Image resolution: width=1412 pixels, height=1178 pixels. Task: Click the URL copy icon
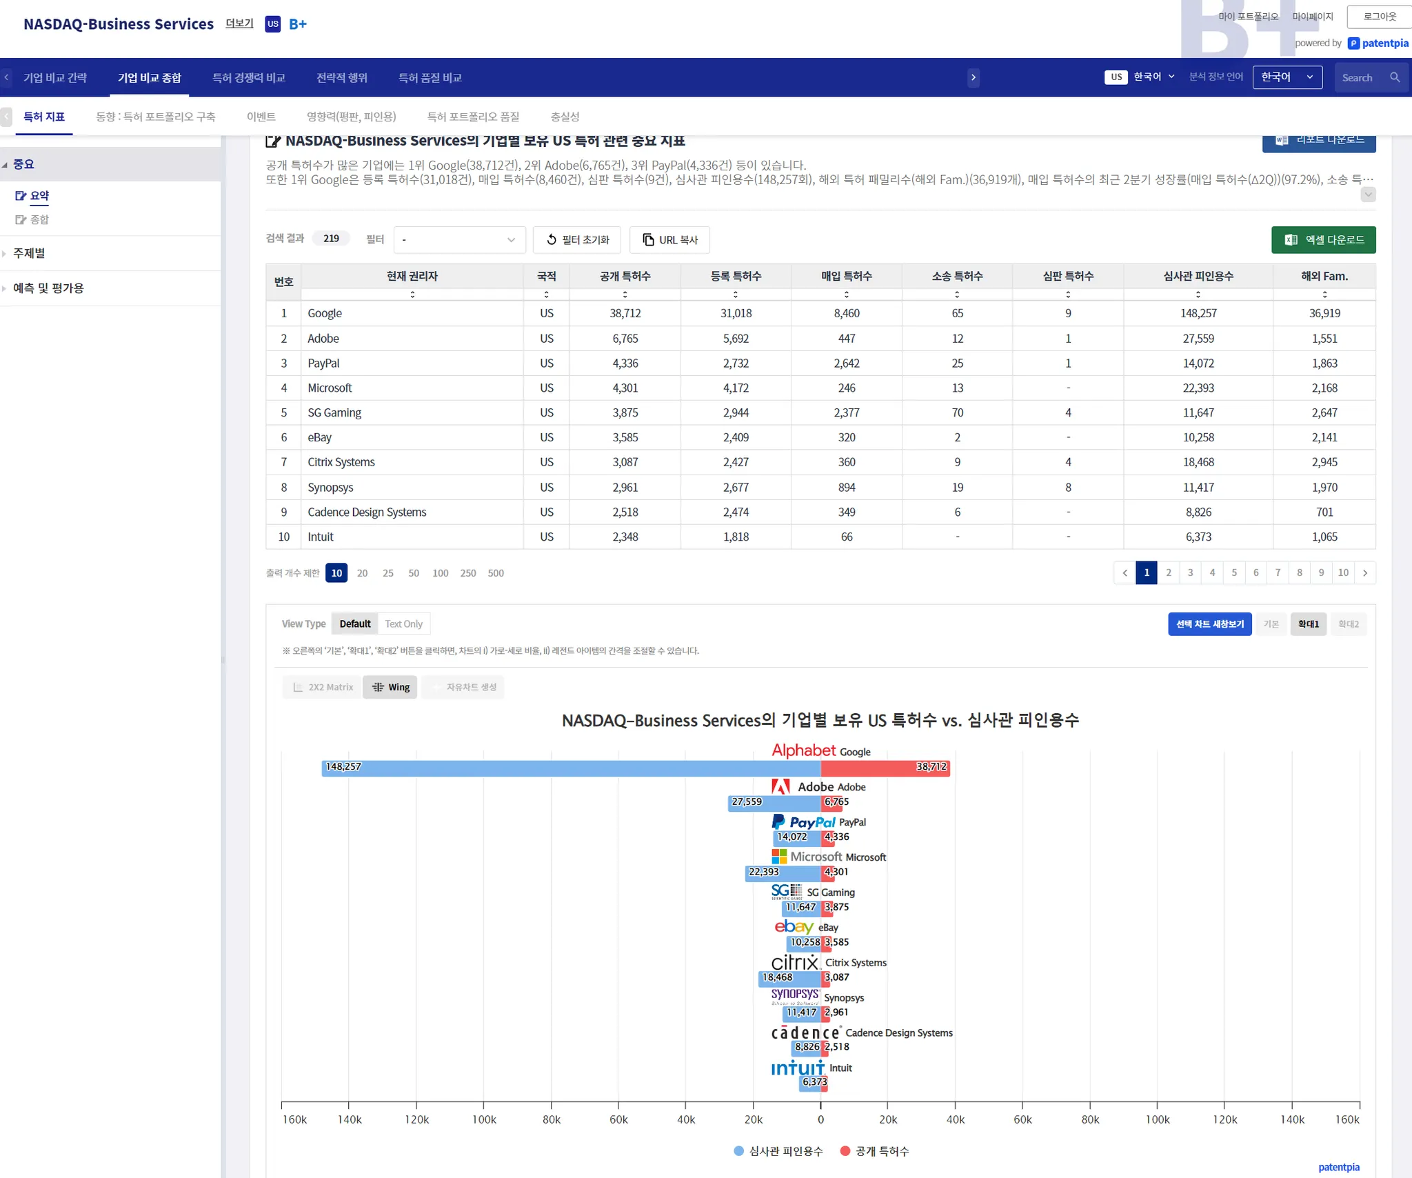click(648, 239)
